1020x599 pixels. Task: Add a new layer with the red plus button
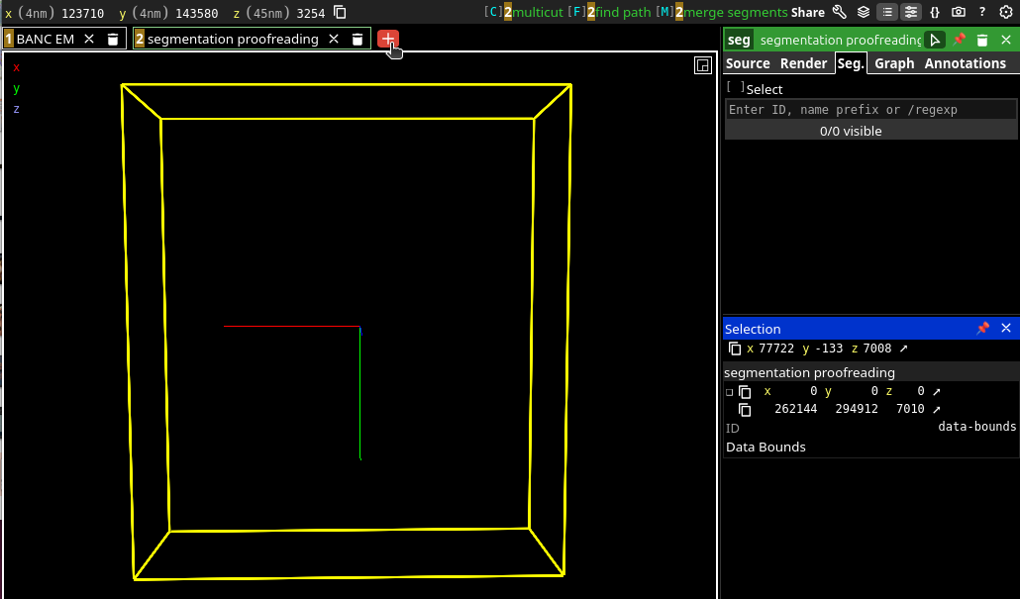pos(388,39)
